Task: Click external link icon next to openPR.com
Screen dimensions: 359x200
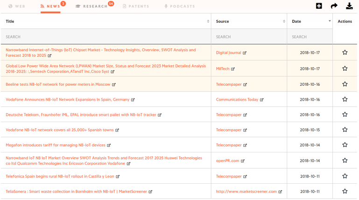Action: 243,161
